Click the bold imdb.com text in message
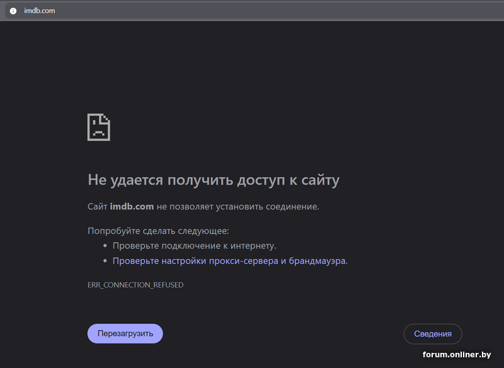 (132, 206)
